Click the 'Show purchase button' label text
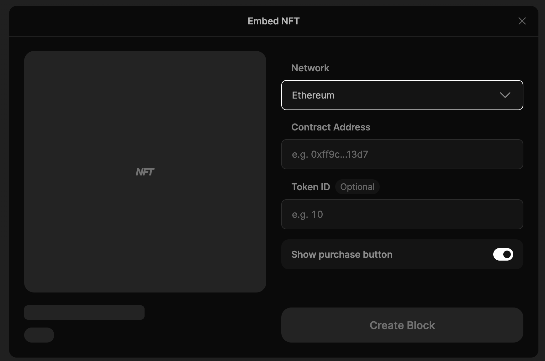 coord(341,254)
